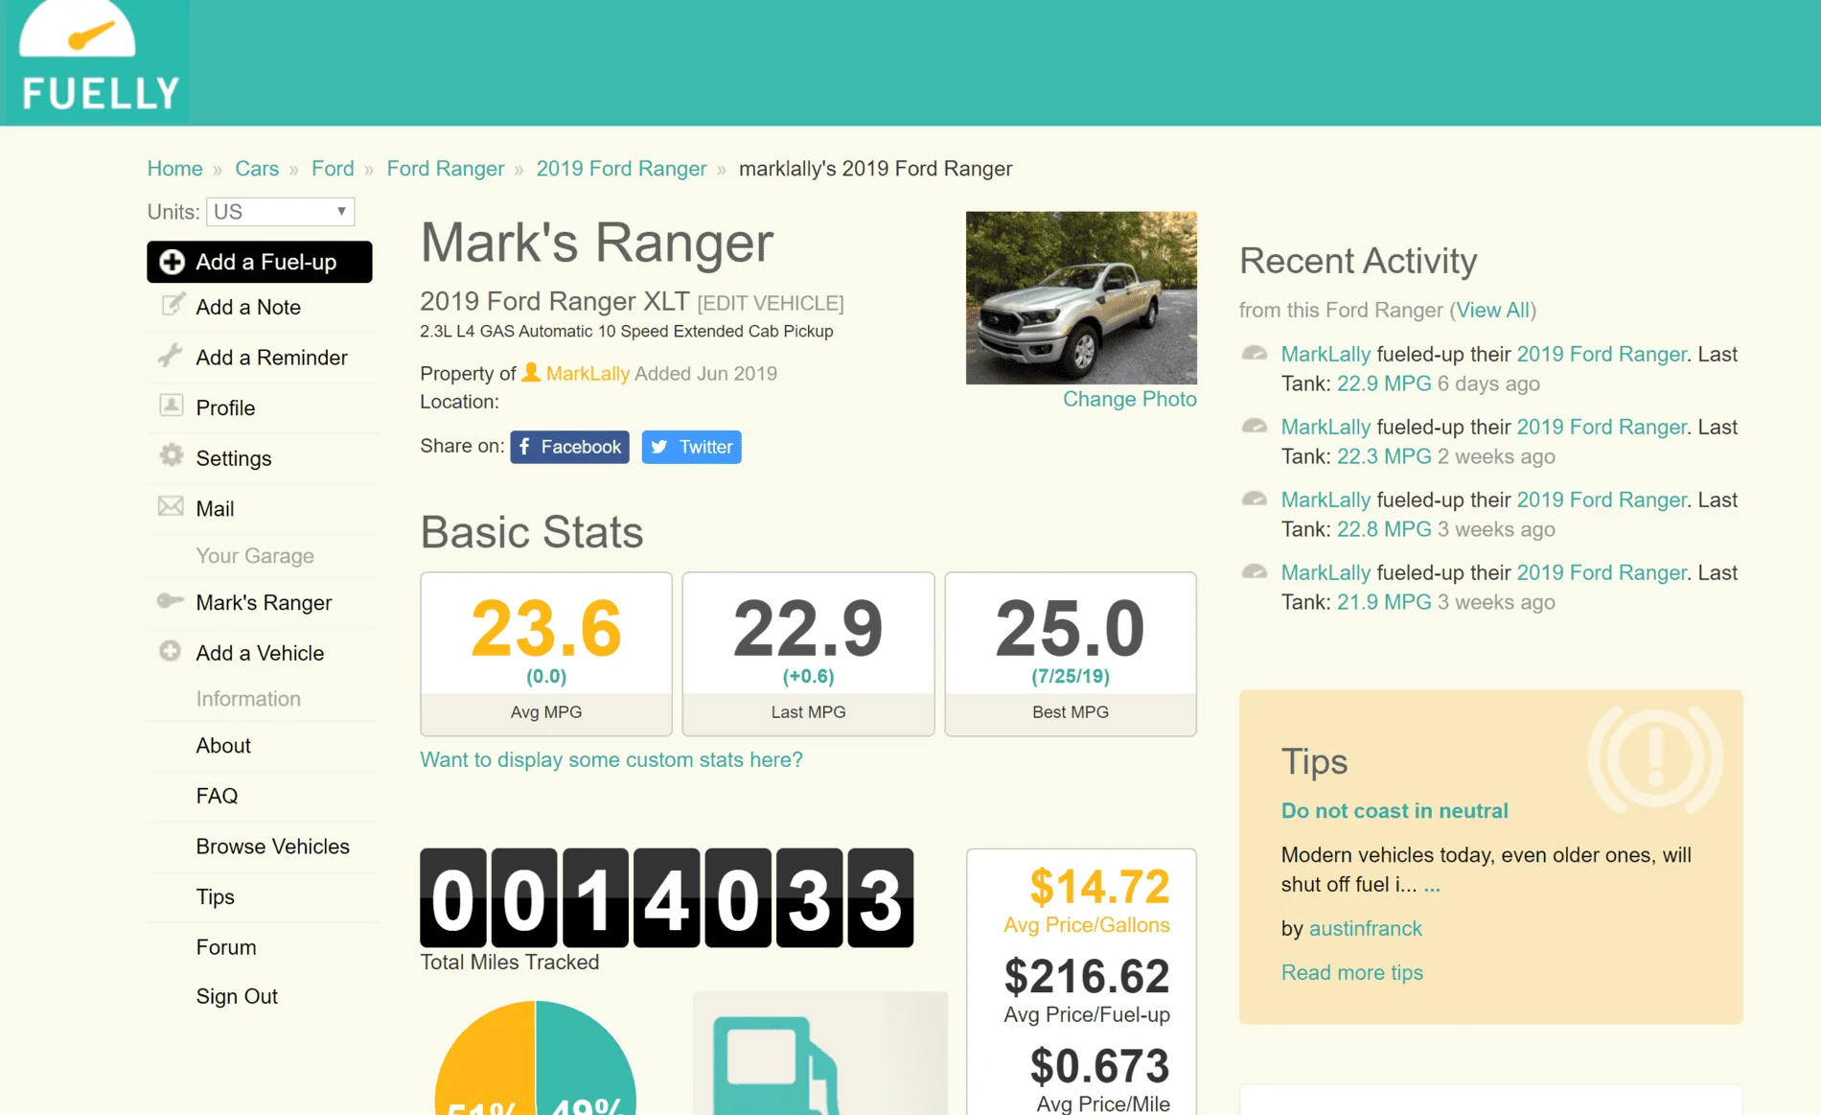Click the 22.3 MPG activity link
Image resolution: width=1821 pixels, height=1115 pixels.
point(1384,456)
